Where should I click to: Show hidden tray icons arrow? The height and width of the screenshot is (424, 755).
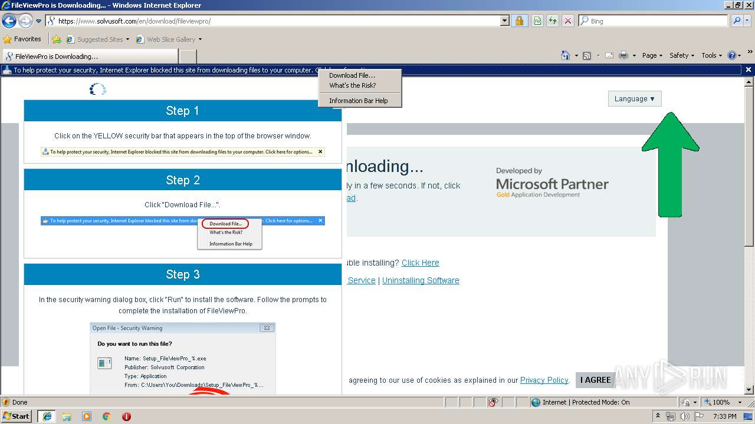coord(658,416)
